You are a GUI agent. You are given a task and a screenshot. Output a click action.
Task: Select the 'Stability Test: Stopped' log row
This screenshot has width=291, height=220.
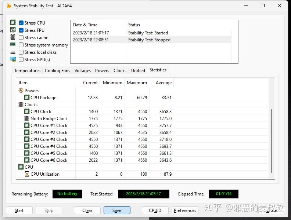[x=151, y=40]
